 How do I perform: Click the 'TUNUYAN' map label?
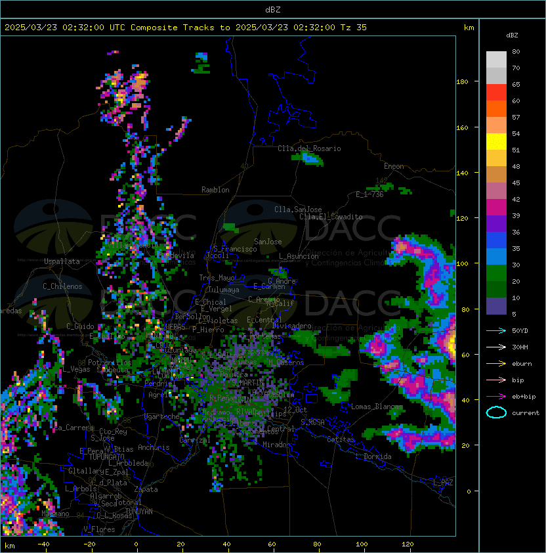click(x=139, y=512)
